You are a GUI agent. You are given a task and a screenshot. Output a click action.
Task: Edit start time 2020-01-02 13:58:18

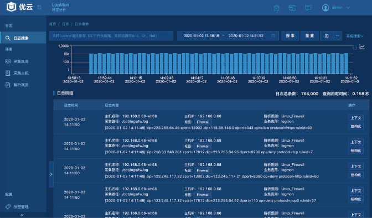201,36
